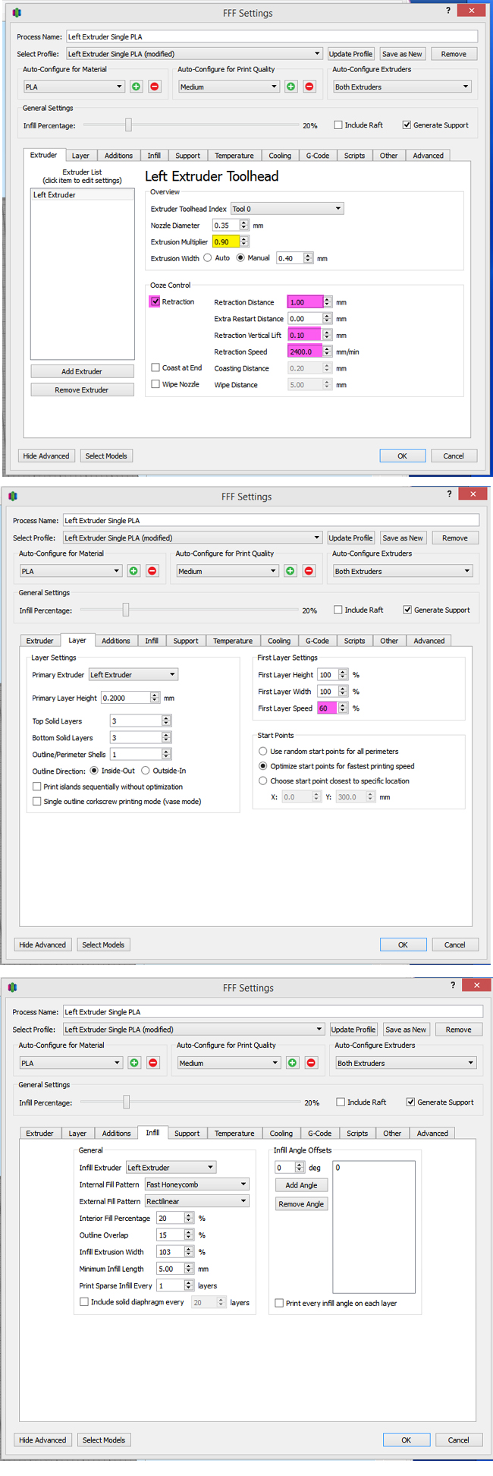Screen dimensions: 493x1476
Task: Click red remove print quality icon in Infill window
Action: (311, 1063)
